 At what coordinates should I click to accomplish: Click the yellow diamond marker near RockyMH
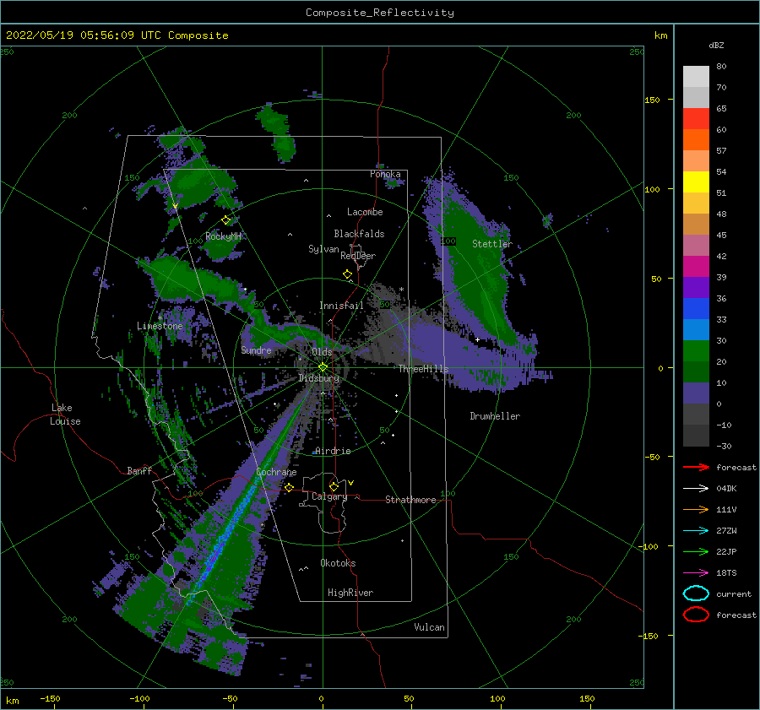[225, 220]
